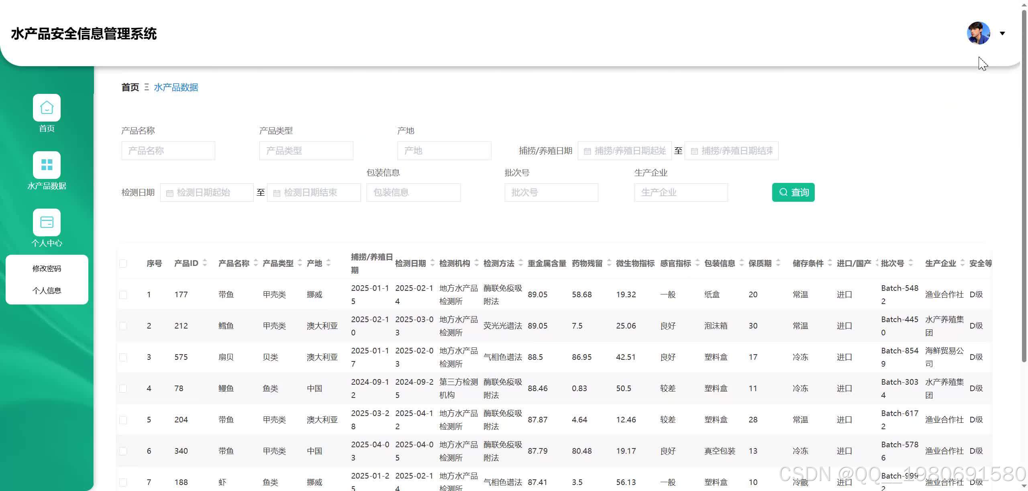Open 水产品数据 via the grid icon
The width and height of the screenshot is (1028, 491).
point(47,164)
